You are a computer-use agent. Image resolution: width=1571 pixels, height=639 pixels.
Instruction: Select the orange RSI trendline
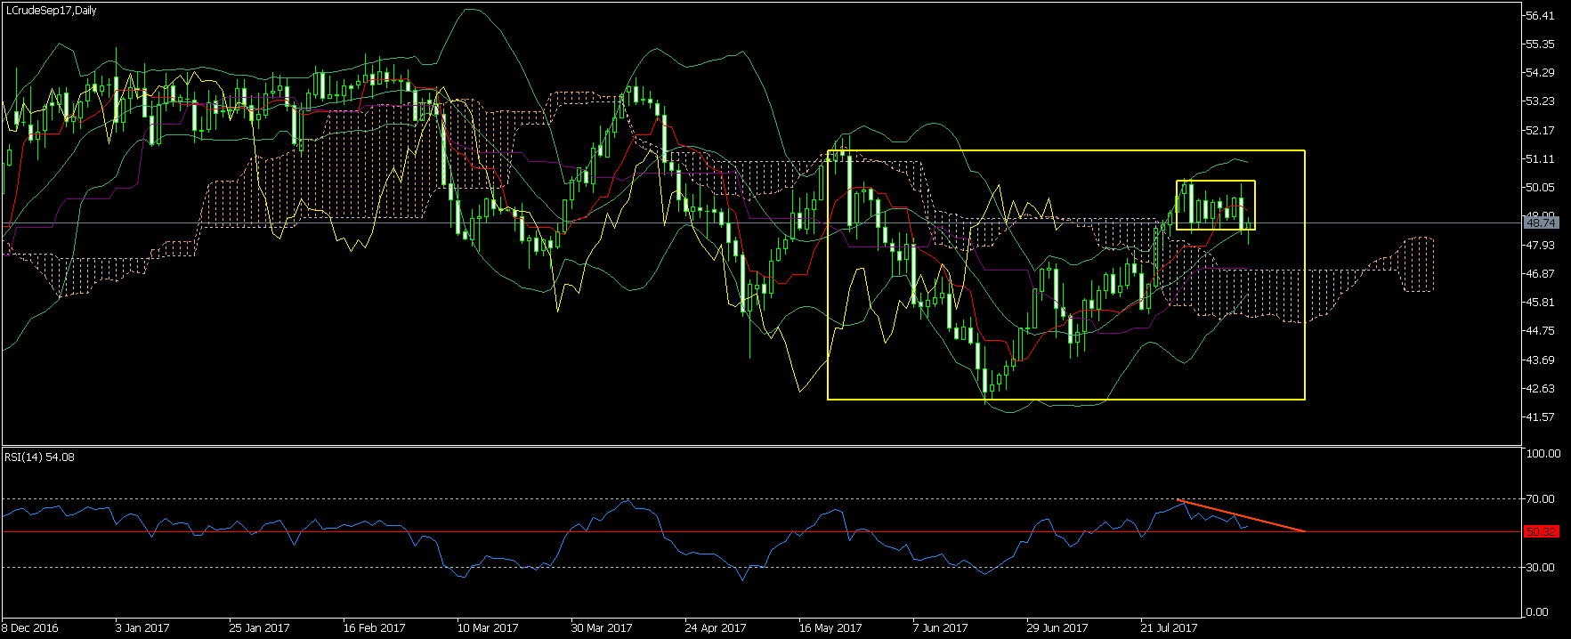pos(1242,516)
